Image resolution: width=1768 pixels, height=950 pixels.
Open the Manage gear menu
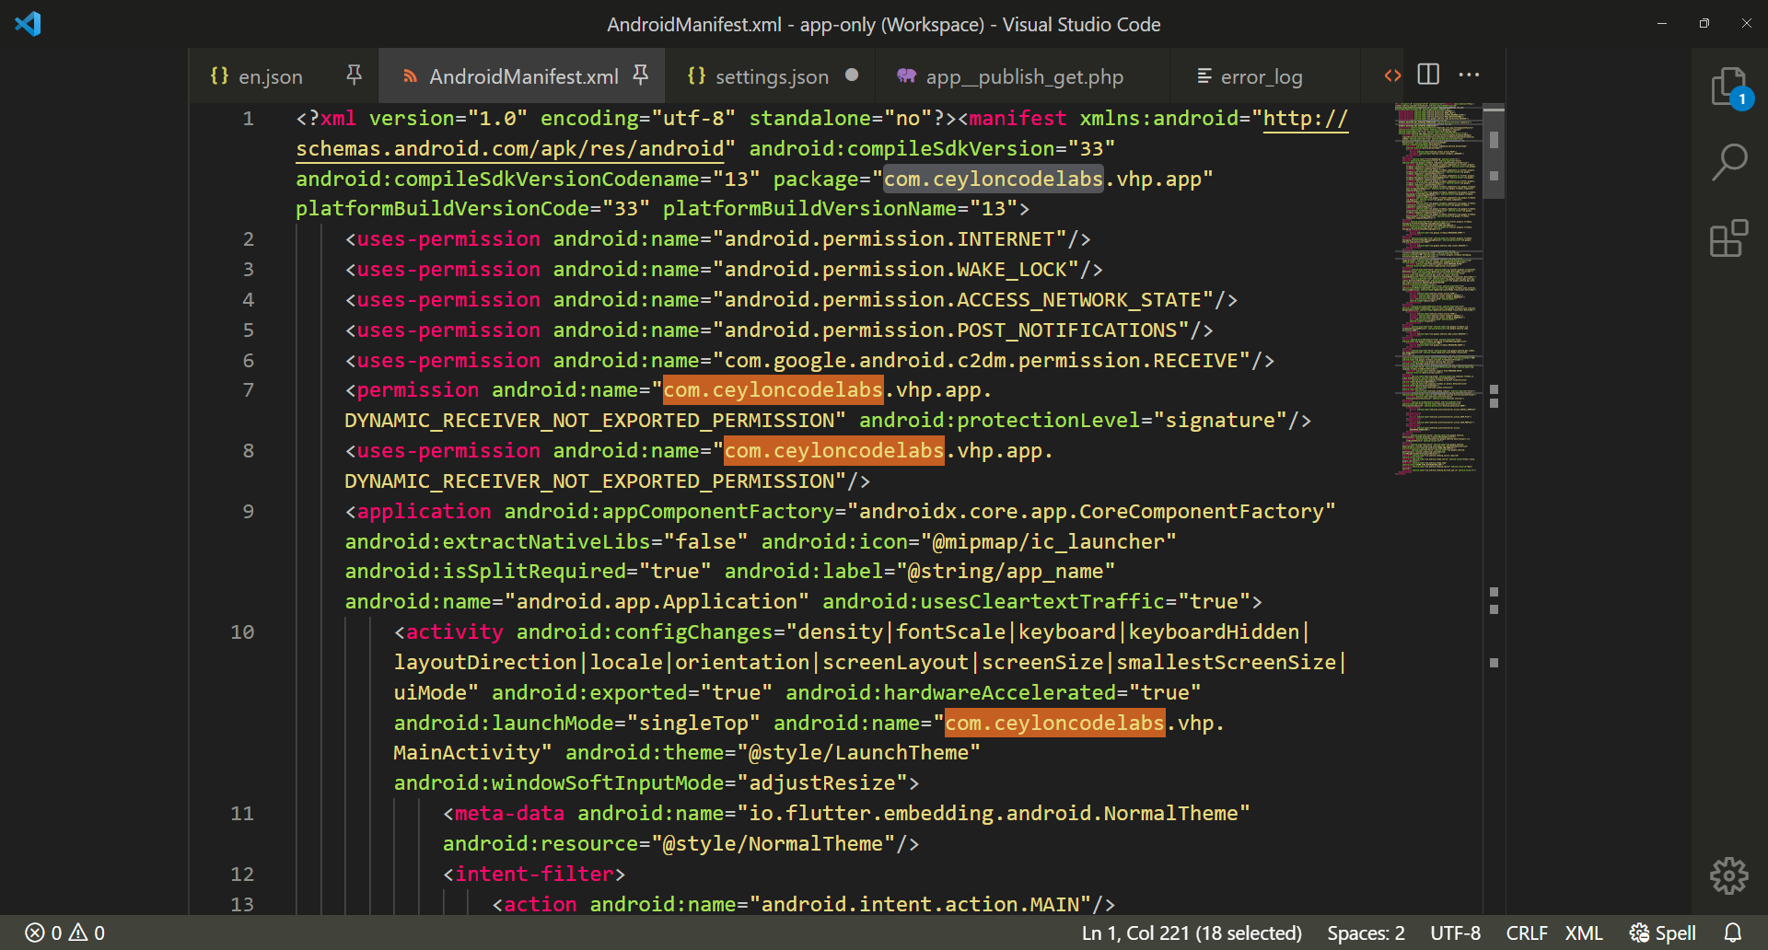(x=1728, y=875)
